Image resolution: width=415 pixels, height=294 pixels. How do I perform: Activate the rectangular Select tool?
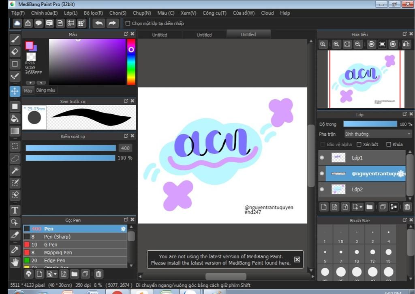tap(15, 146)
